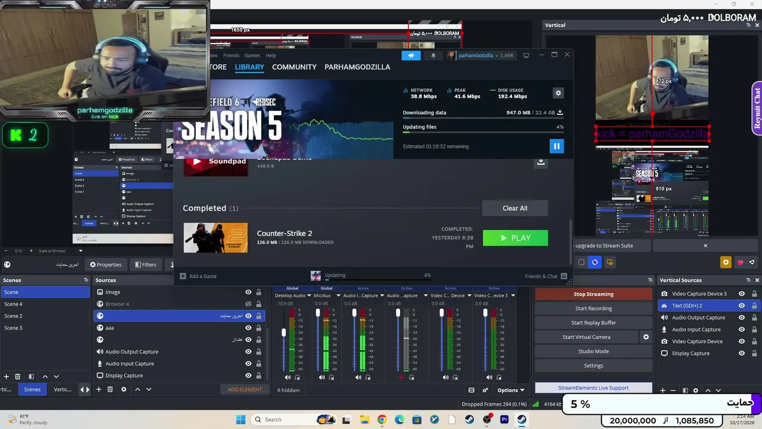762x429 pixels.
Task: Open the mixer Options dropdown
Action: pos(511,390)
